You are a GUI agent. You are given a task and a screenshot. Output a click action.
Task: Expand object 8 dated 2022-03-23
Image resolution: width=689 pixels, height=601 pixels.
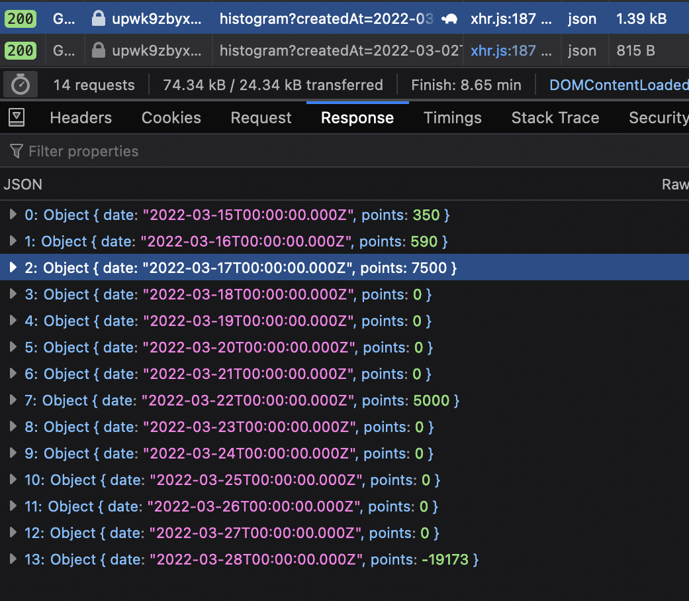(13, 426)
